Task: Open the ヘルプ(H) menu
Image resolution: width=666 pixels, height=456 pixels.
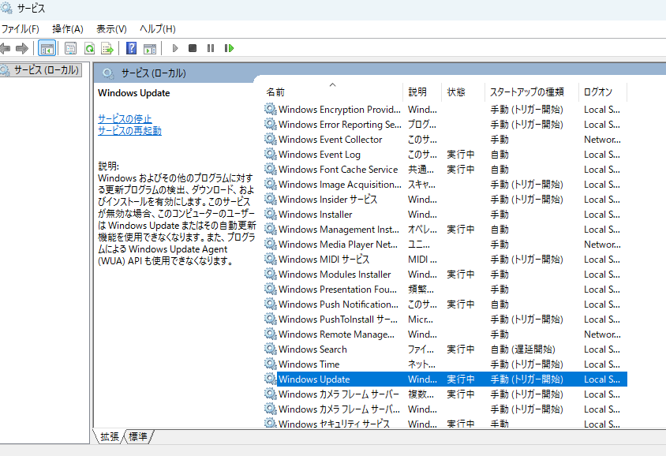Action: click(158, 29)
